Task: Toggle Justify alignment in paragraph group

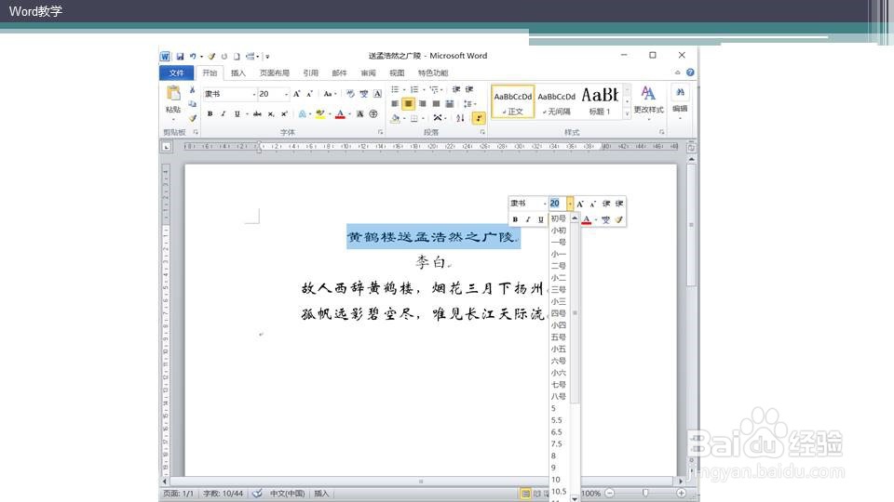Action: click(436, 103)
